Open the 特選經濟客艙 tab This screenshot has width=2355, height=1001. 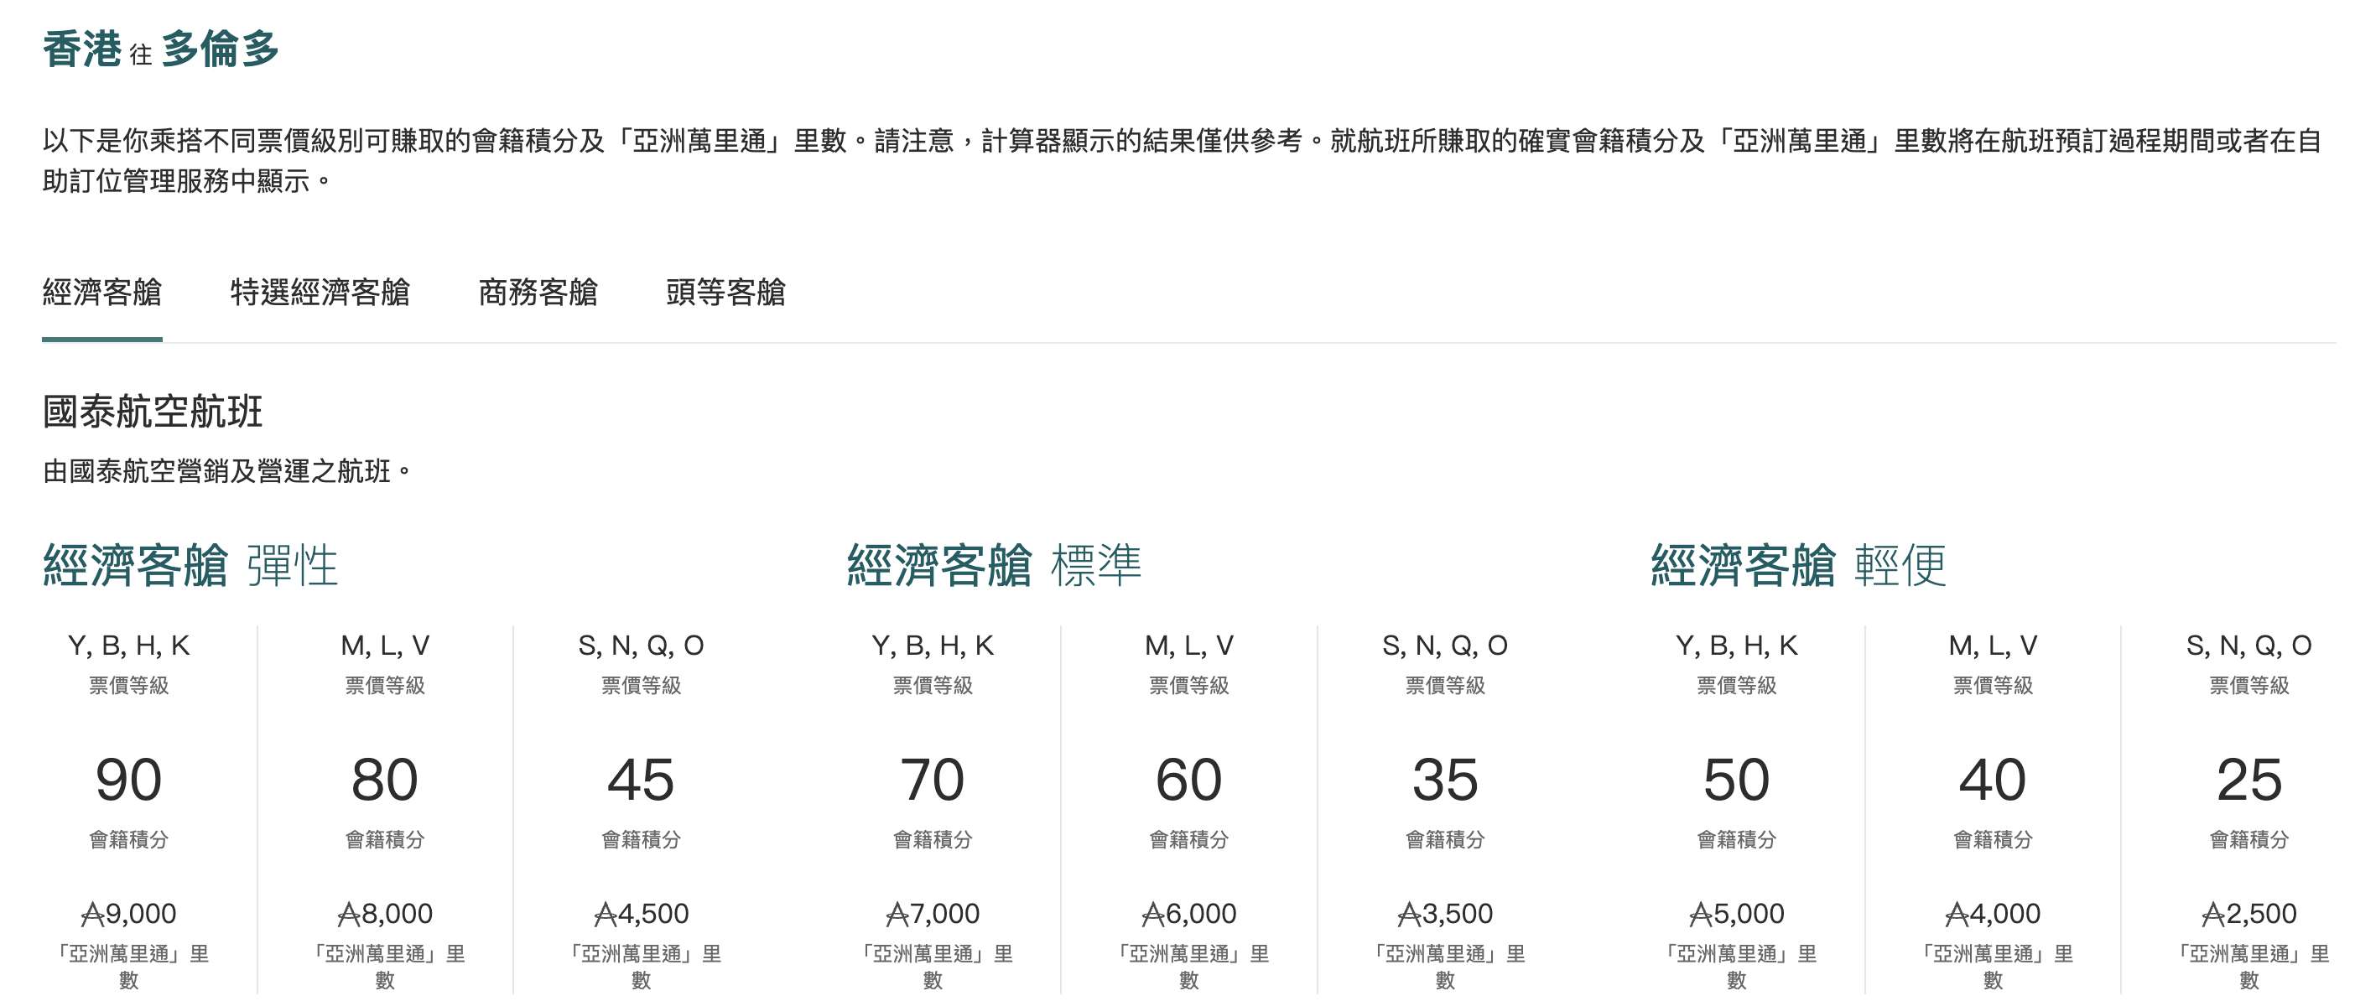[322, 293]
